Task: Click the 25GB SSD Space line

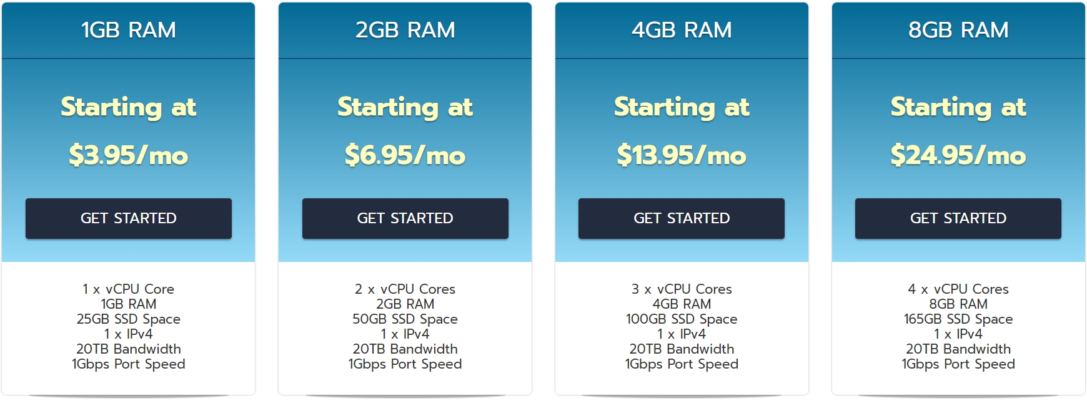Action: 128,319
